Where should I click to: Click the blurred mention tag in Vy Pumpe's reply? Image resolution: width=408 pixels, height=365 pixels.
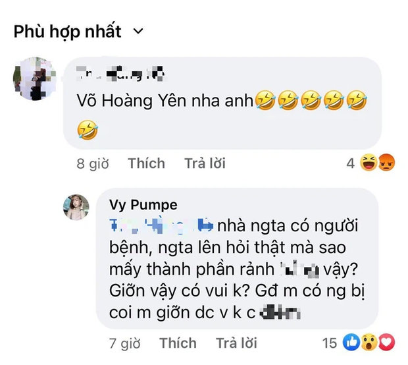pos(163,227)
